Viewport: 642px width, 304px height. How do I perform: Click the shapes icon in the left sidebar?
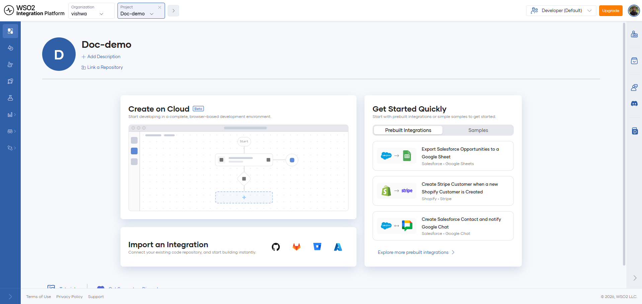point(10,48)
